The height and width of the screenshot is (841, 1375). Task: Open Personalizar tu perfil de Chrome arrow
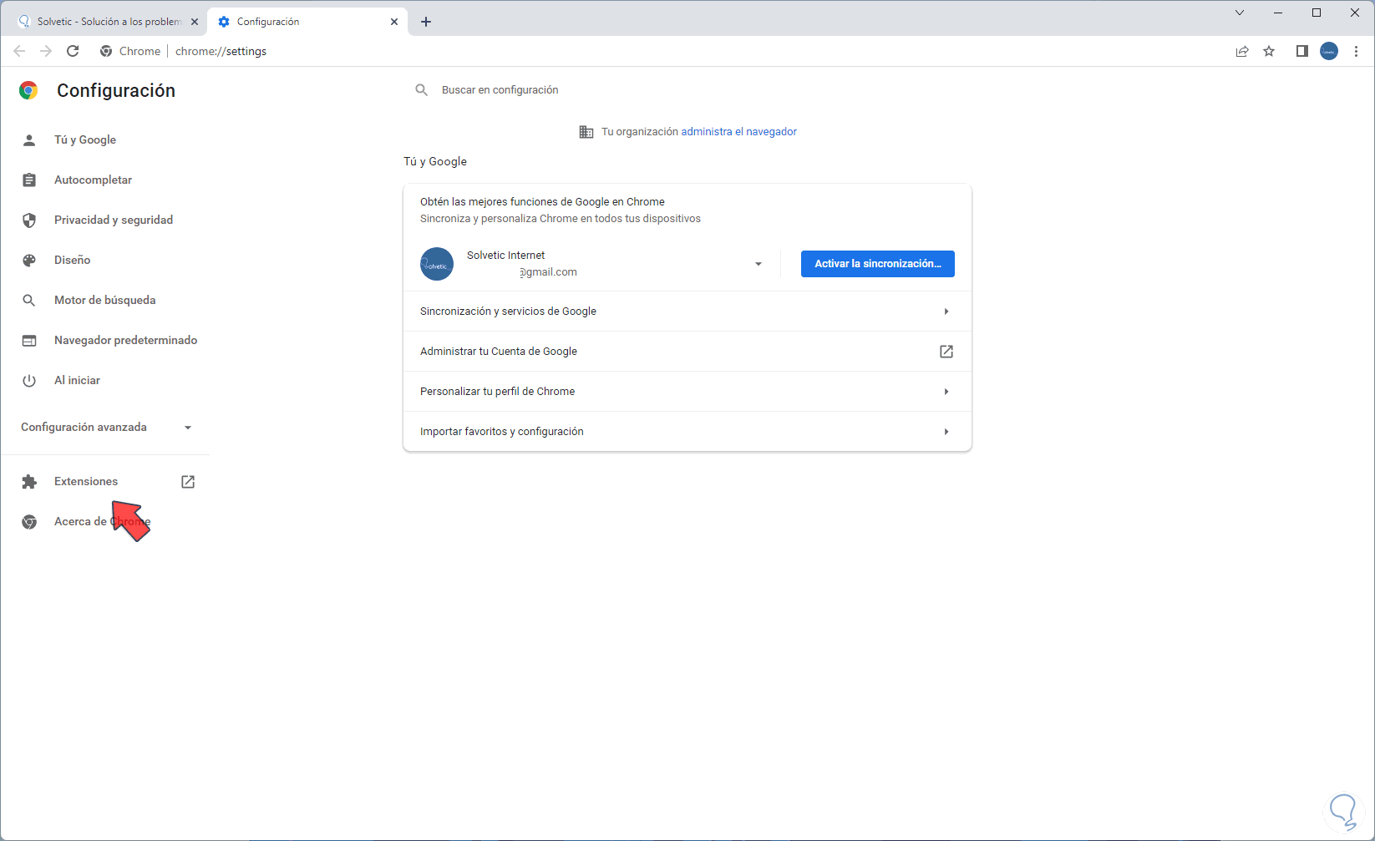click(946, 391)
